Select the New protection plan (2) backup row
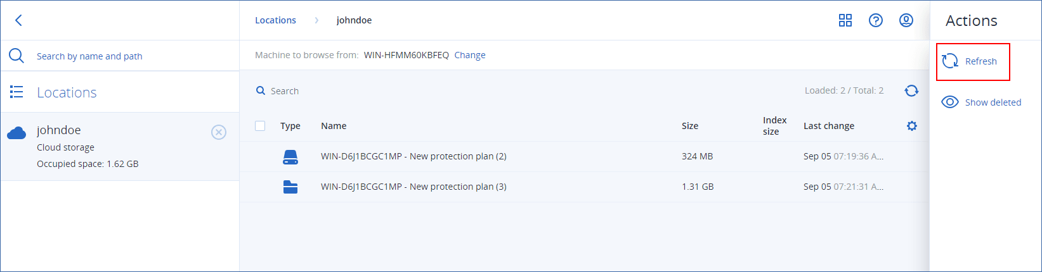1042x272 pixels. pyautogui.click(x=414, y=156)
